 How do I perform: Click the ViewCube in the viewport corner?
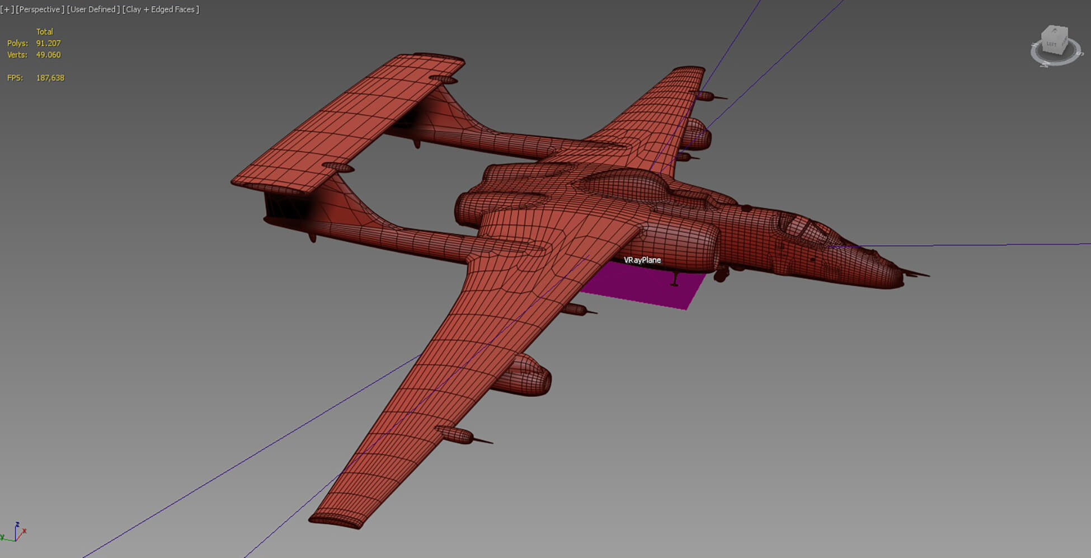point(1054,41)
